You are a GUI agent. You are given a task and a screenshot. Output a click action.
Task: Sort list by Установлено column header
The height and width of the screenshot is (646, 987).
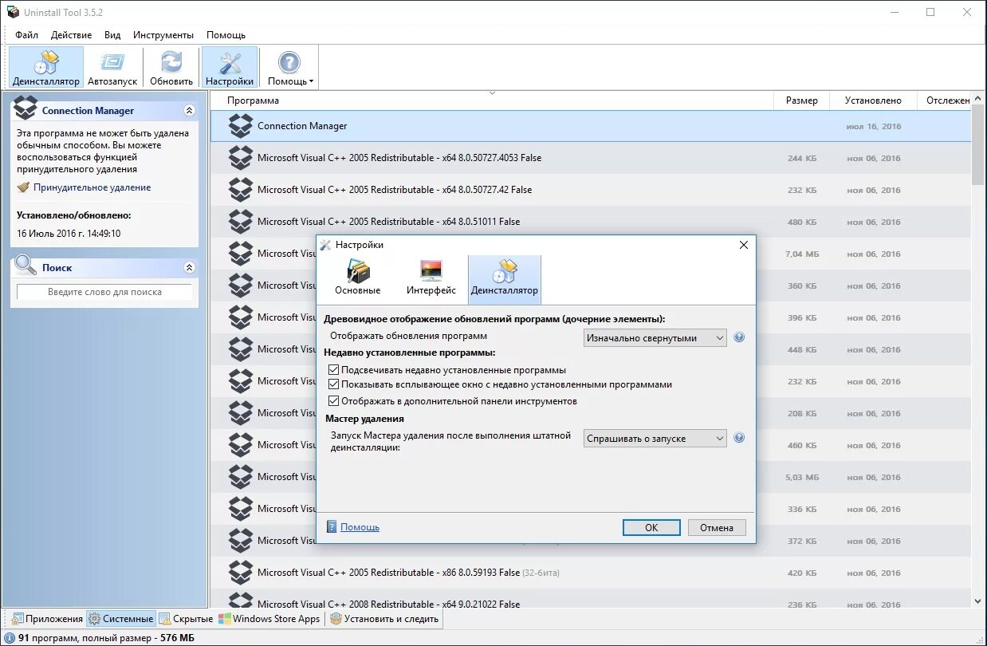874,100
